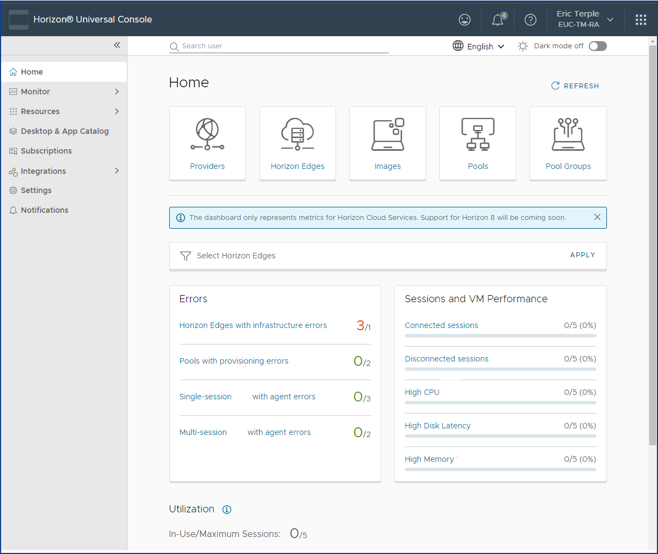Open the apps grid icon

tap(641, 20)
